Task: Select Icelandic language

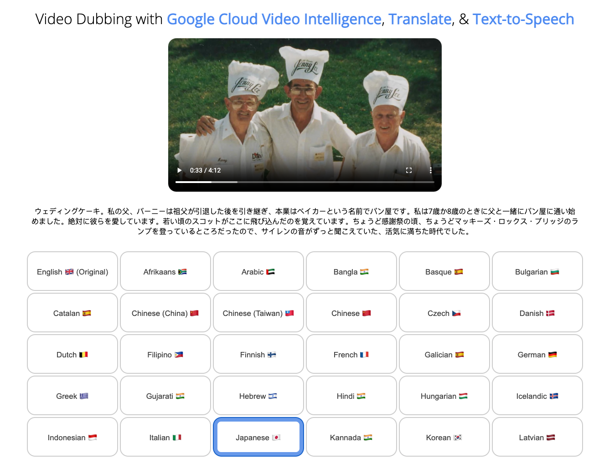Action: coord(537,396)
